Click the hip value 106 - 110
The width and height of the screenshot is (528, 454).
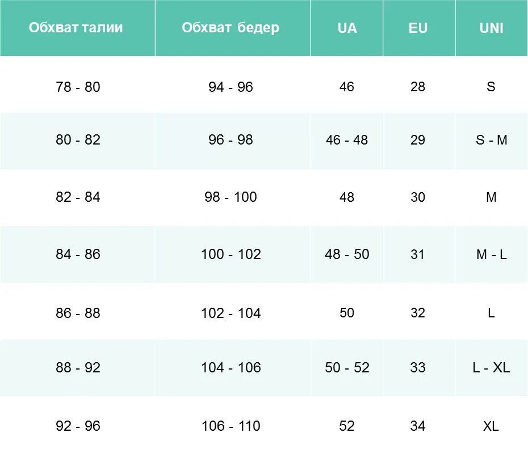pyautogui.click(x=231, y=426)
